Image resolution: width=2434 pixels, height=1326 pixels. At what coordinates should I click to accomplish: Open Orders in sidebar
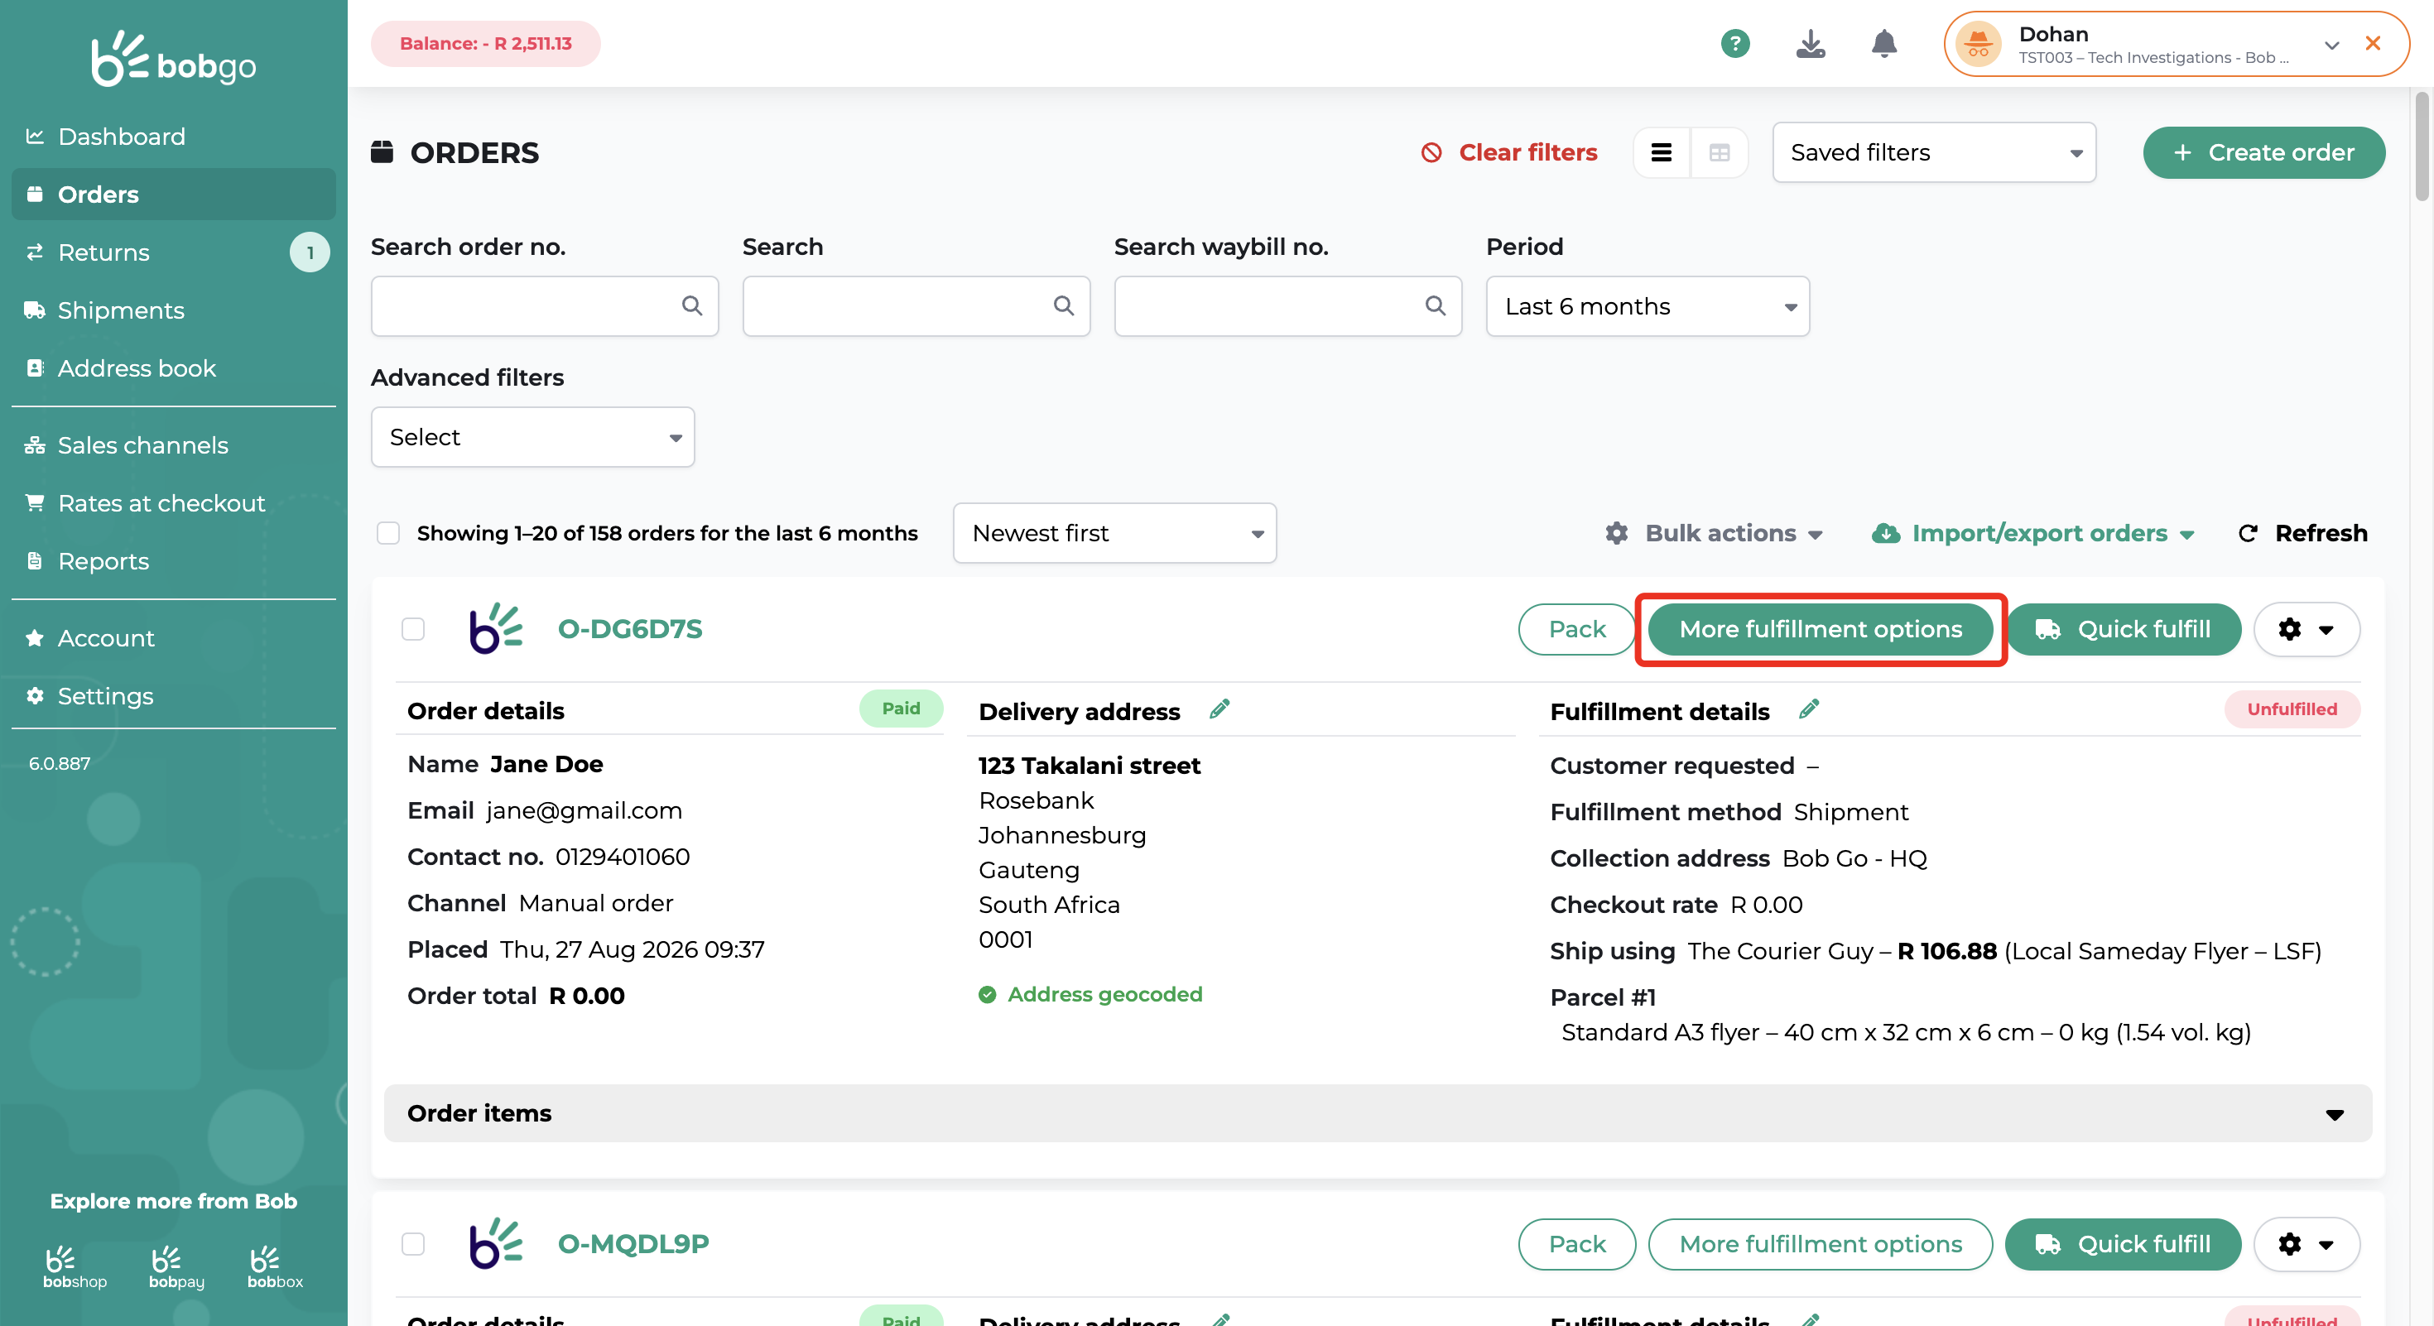coord(173,195)
